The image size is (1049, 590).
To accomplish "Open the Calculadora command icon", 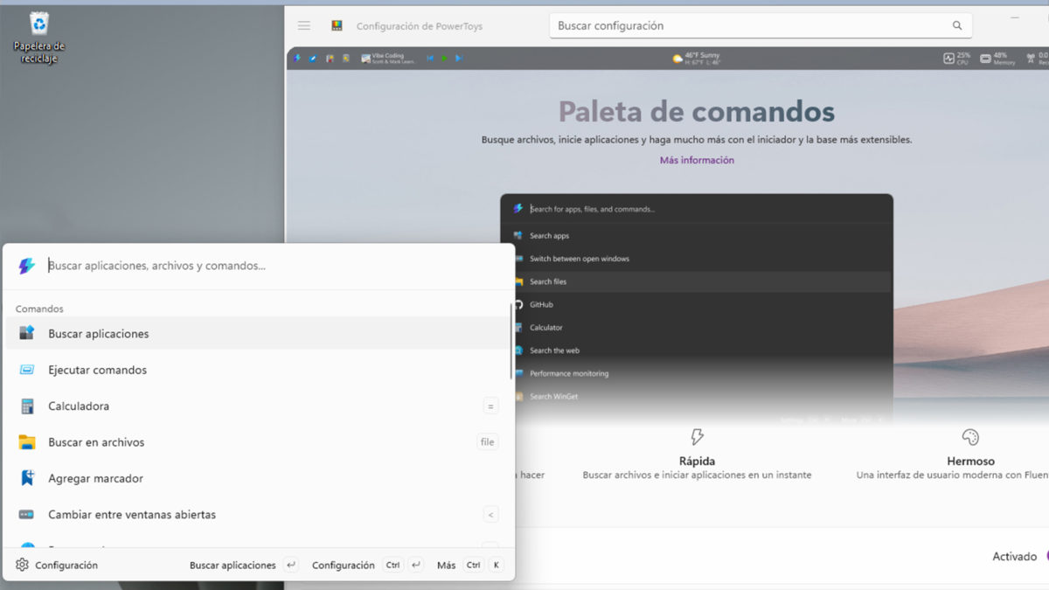I will tap(27, 406).
